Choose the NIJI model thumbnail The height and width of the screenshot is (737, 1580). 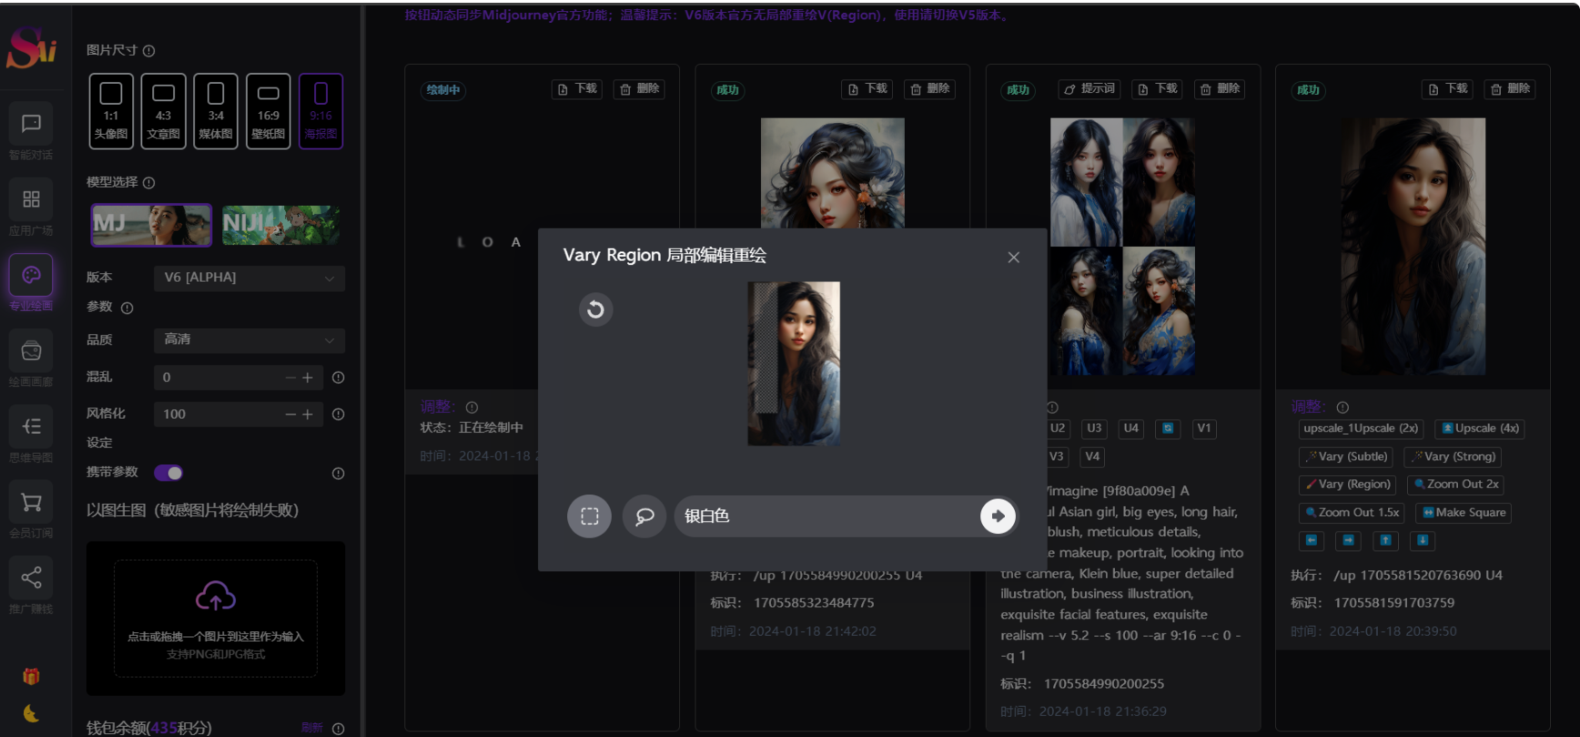point(281,225)
